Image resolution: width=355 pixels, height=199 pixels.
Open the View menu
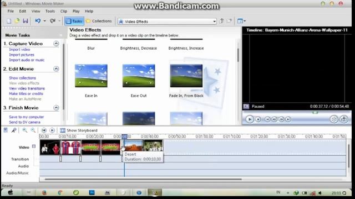(x=35, y=11)
